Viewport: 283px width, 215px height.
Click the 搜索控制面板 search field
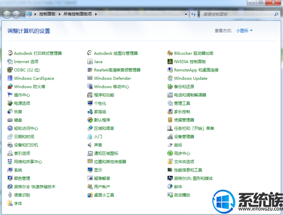coord(238,14)
